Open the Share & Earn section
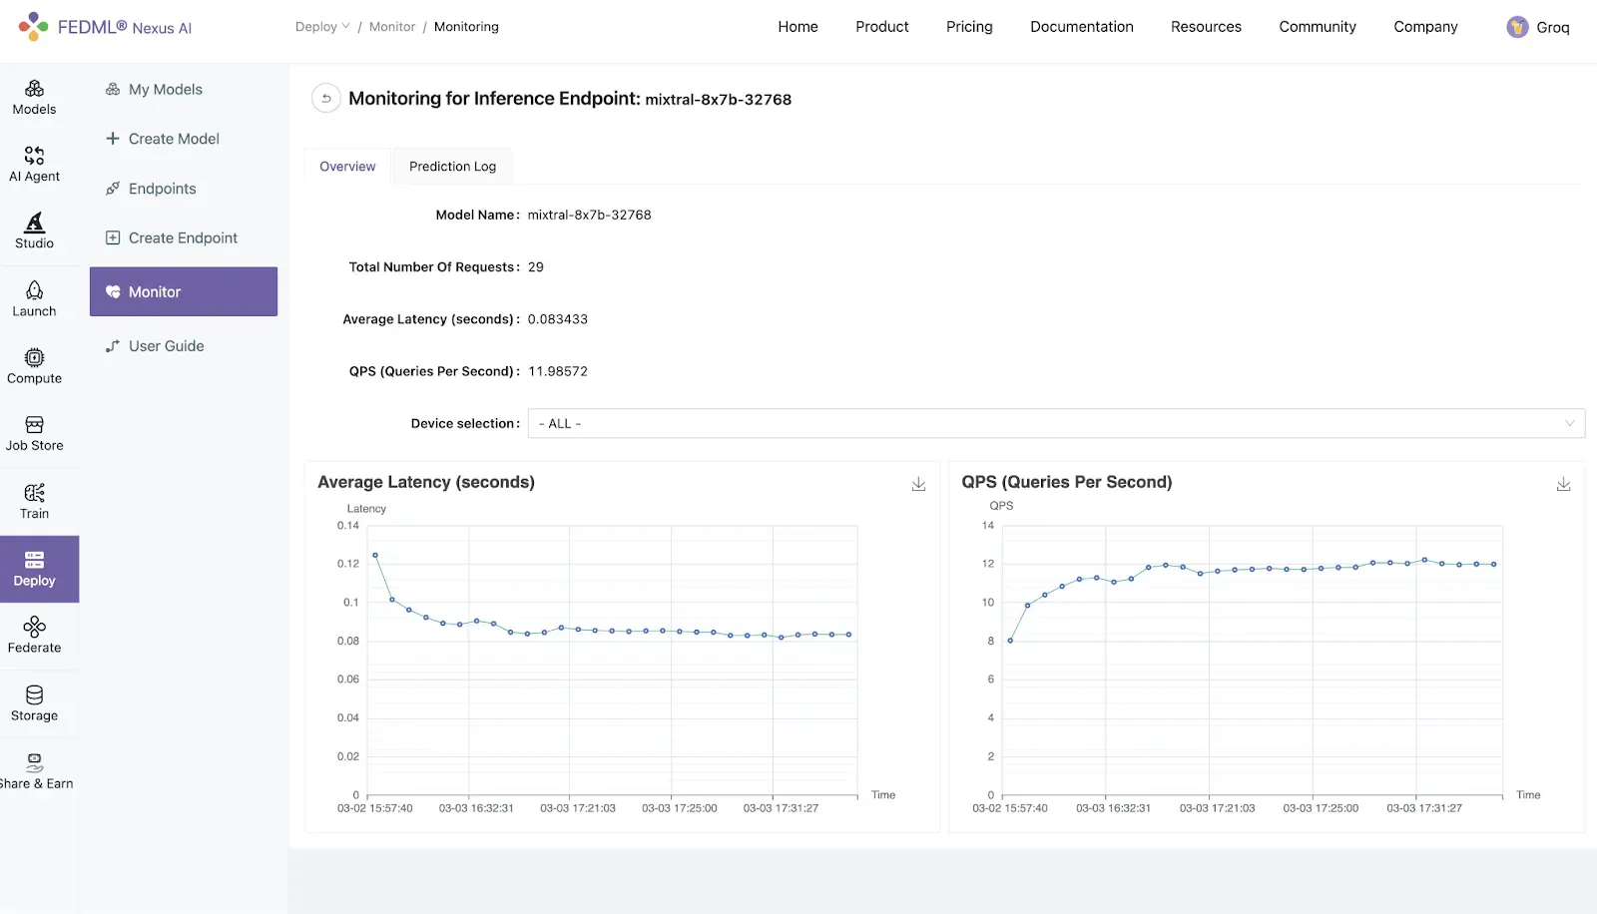1597x914 pixels. pos(37,771)
